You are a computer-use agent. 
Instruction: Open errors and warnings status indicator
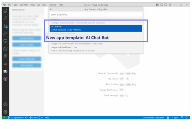pos(36,118)
